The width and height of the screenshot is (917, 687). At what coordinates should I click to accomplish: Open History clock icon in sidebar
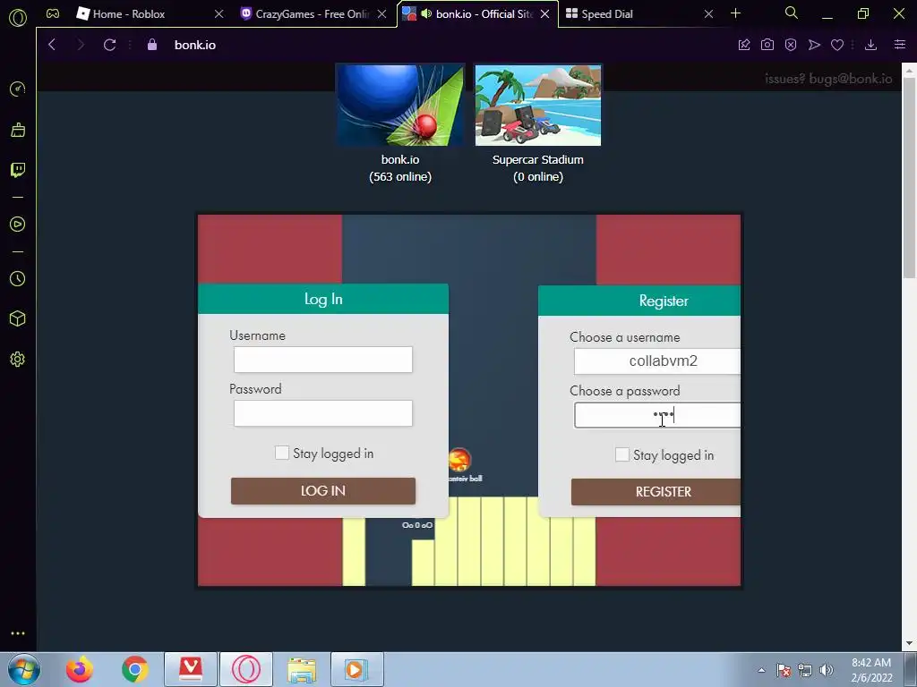tap(18, 279)
